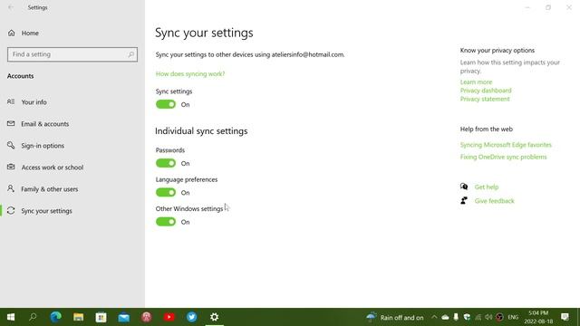The height and width of the screenshot is (326, 580).
Task: Open the How does syncing work link
Action: coord(190,74)
